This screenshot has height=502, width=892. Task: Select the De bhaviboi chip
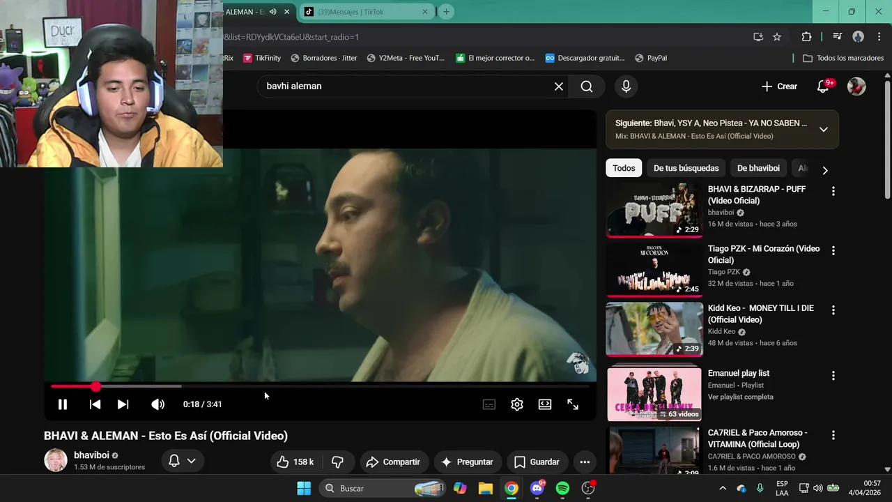(758, 168)
